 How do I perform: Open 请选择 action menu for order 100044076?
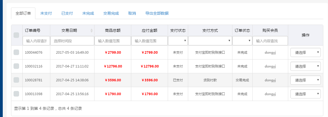(305, 53)
